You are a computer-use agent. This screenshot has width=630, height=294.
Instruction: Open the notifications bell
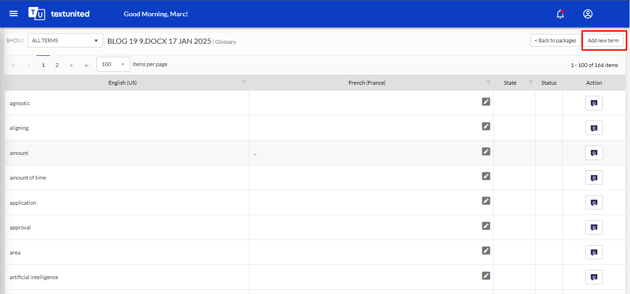point(560,14)
